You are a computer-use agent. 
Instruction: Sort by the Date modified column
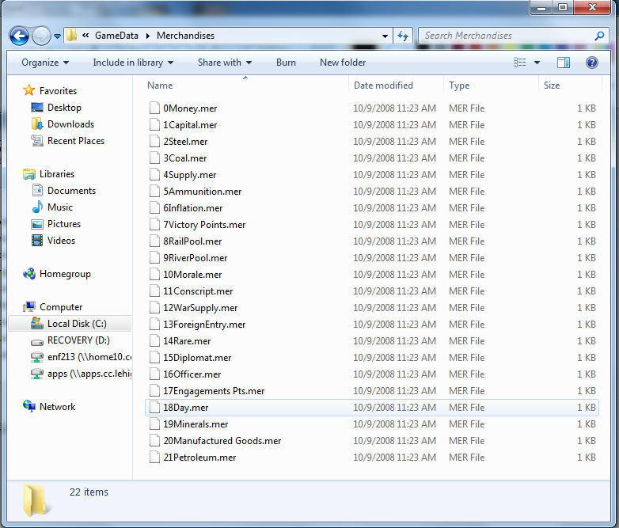(x=383, y=85)
